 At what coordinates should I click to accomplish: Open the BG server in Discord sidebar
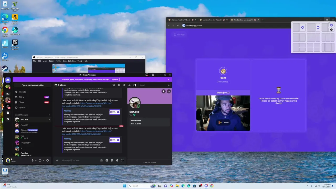(8, 94)
